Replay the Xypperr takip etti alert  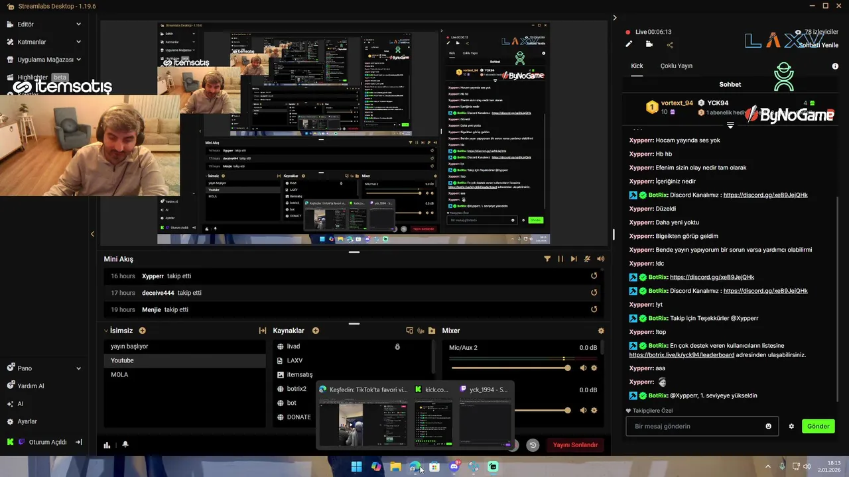click(594, 276)
